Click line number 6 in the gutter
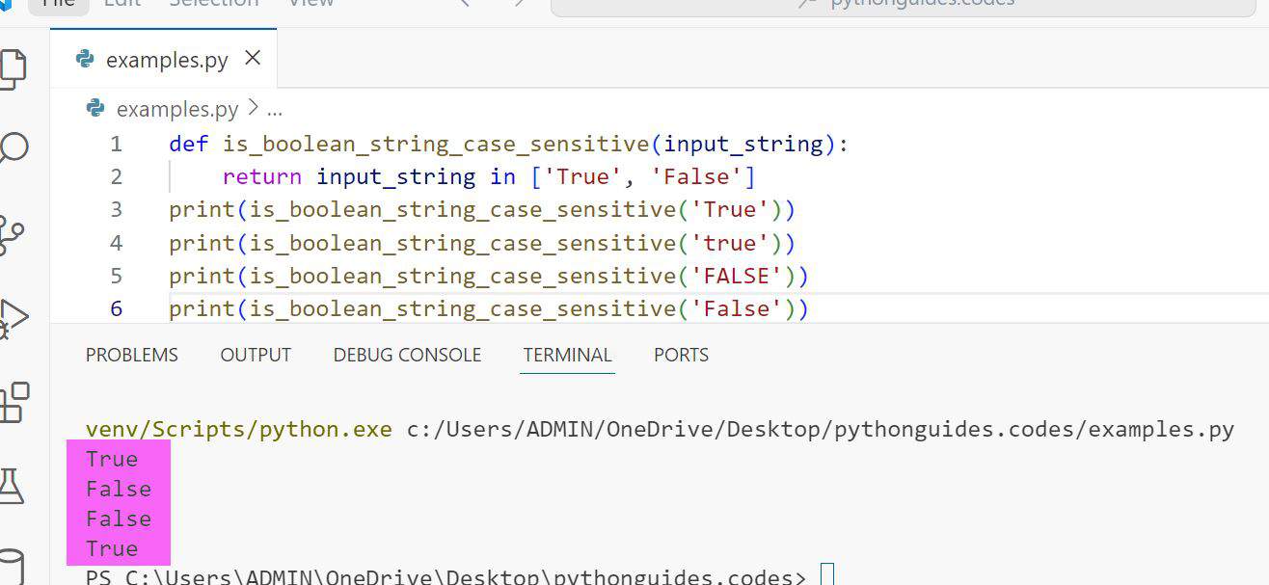 pyautogui.click(x=116, y=308)
